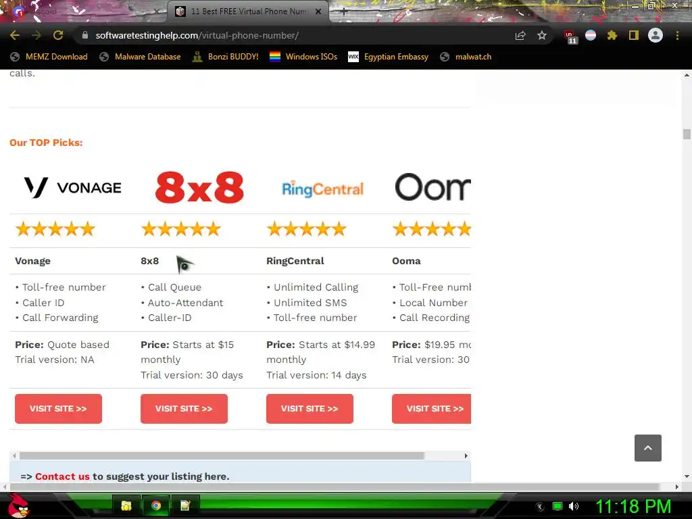Click 'Call Forwarding' feature text
The width and height of the screenshot is (692, 519).
[60, 318]
